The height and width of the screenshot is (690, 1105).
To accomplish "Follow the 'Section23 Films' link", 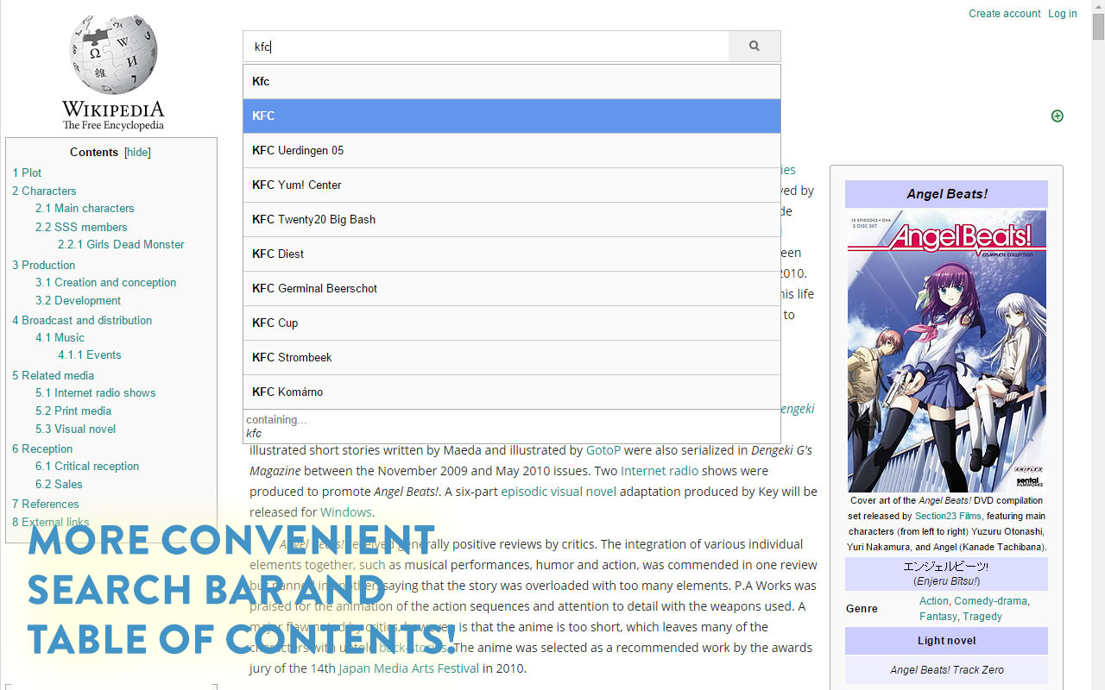I will (948, 516).
